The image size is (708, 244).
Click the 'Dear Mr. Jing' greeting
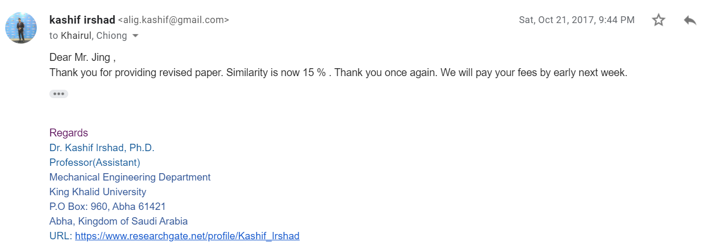click(82, 58)
